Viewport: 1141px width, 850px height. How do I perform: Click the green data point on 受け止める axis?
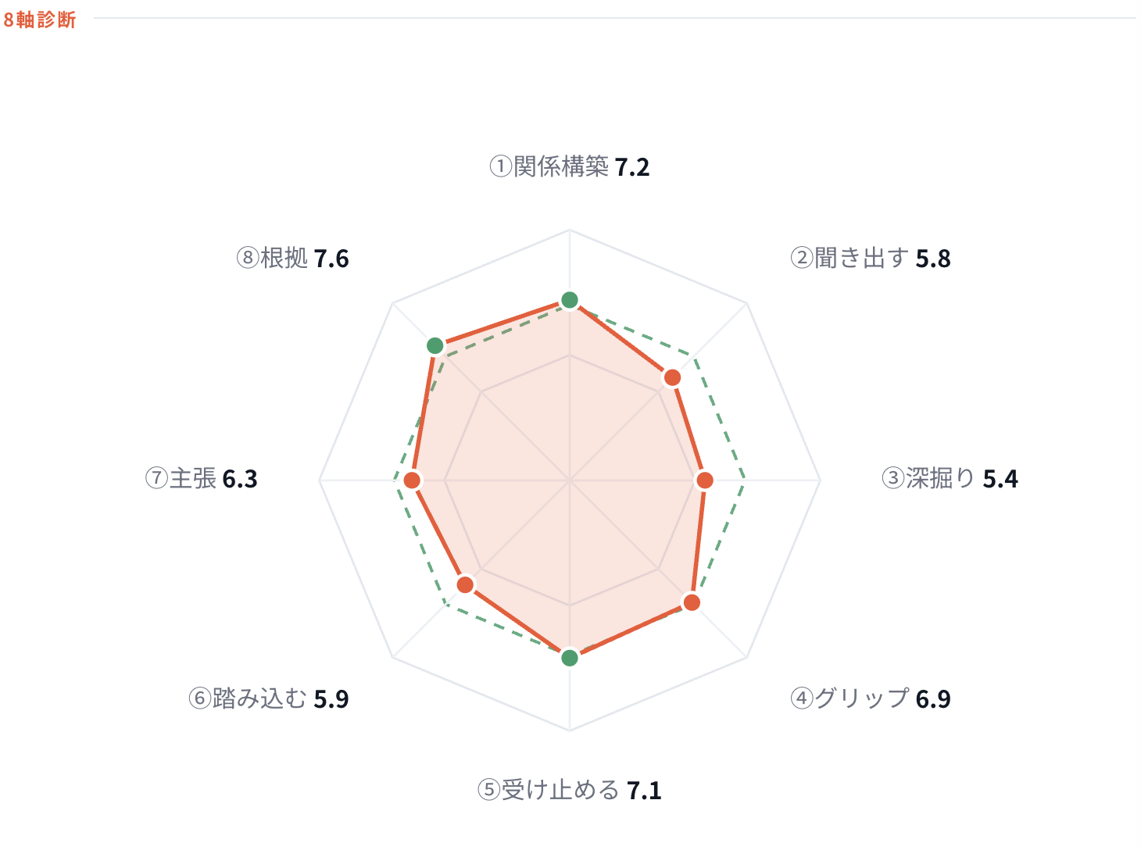click(x=570, y=658)
